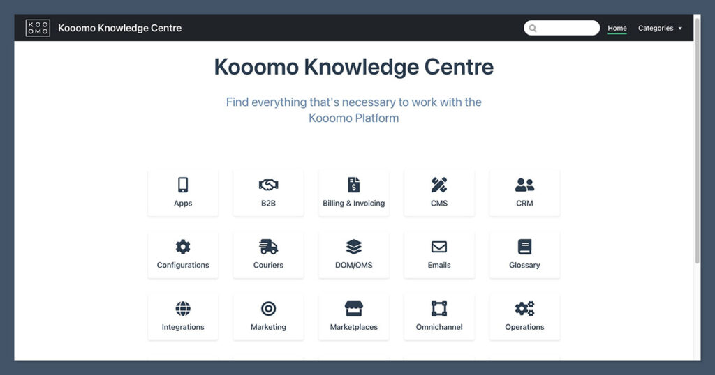Screen dimensions: 715x375
Task: Click the Integrations globe icon
Action: click(183, 309)
